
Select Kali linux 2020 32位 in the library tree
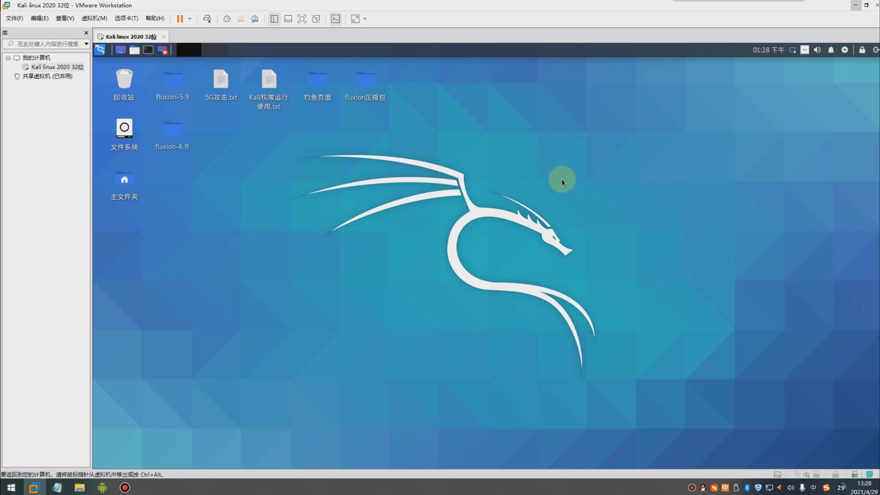coord(57,67)
